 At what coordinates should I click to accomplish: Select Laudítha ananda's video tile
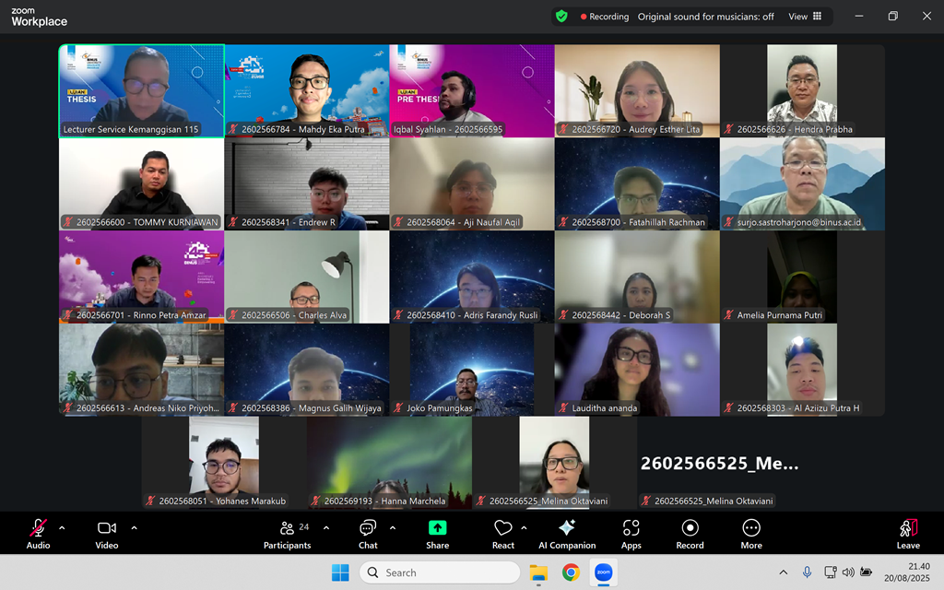636,369
